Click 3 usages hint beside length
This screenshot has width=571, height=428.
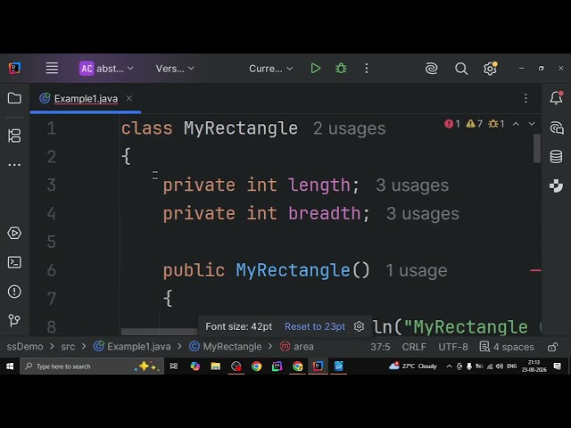click(412, 185)
